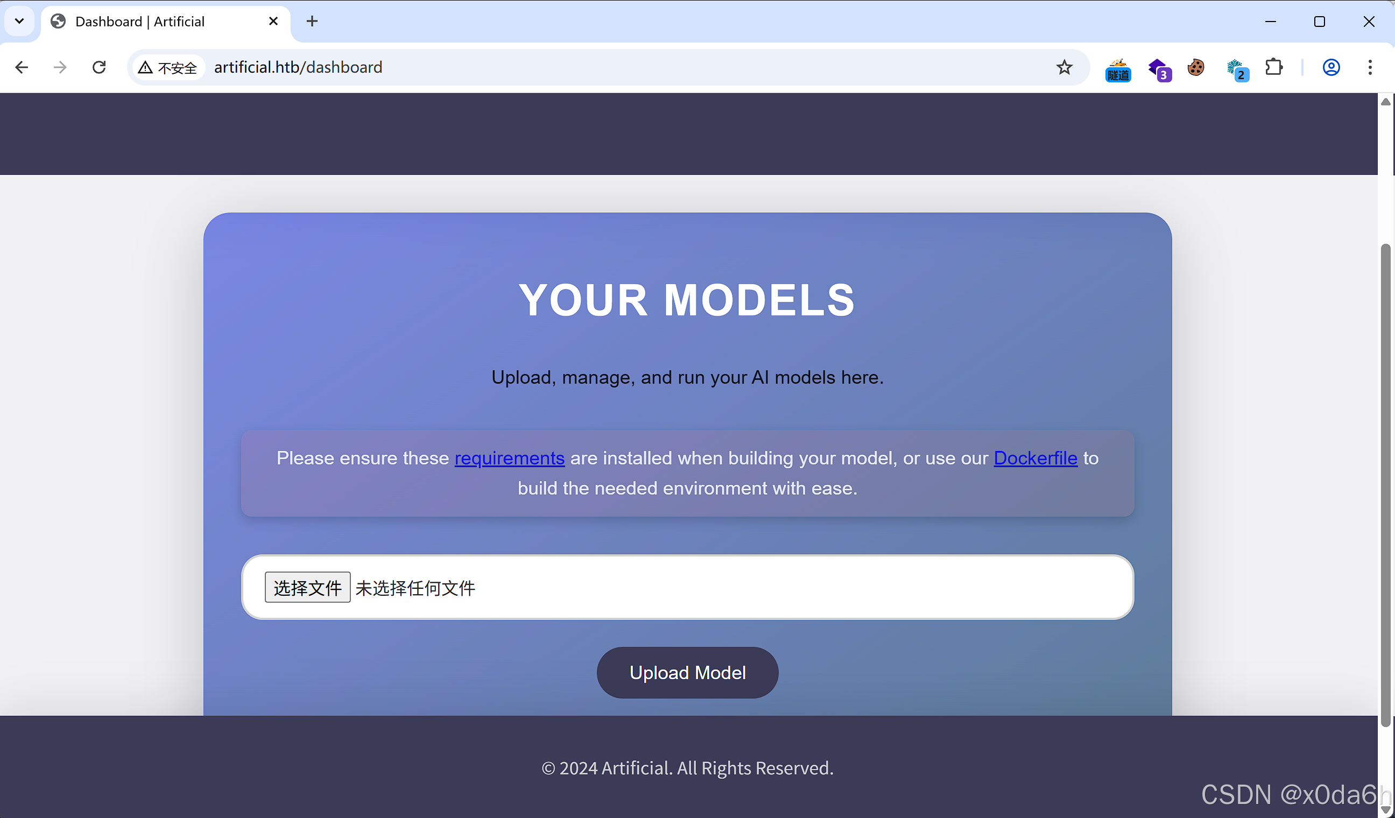Open a new browser tab
This screenshot has height=818, width=1395.
(312, 22)
